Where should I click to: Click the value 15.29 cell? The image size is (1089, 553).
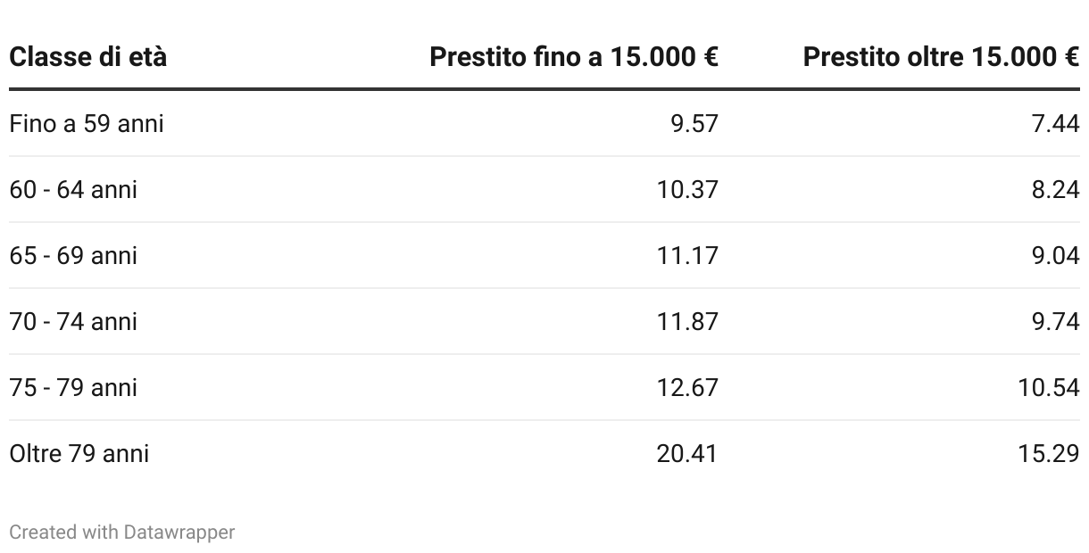[x=1049, y=453]
